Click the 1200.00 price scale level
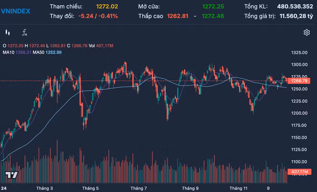Screen dimensions: 317x192 click(300, 113)
